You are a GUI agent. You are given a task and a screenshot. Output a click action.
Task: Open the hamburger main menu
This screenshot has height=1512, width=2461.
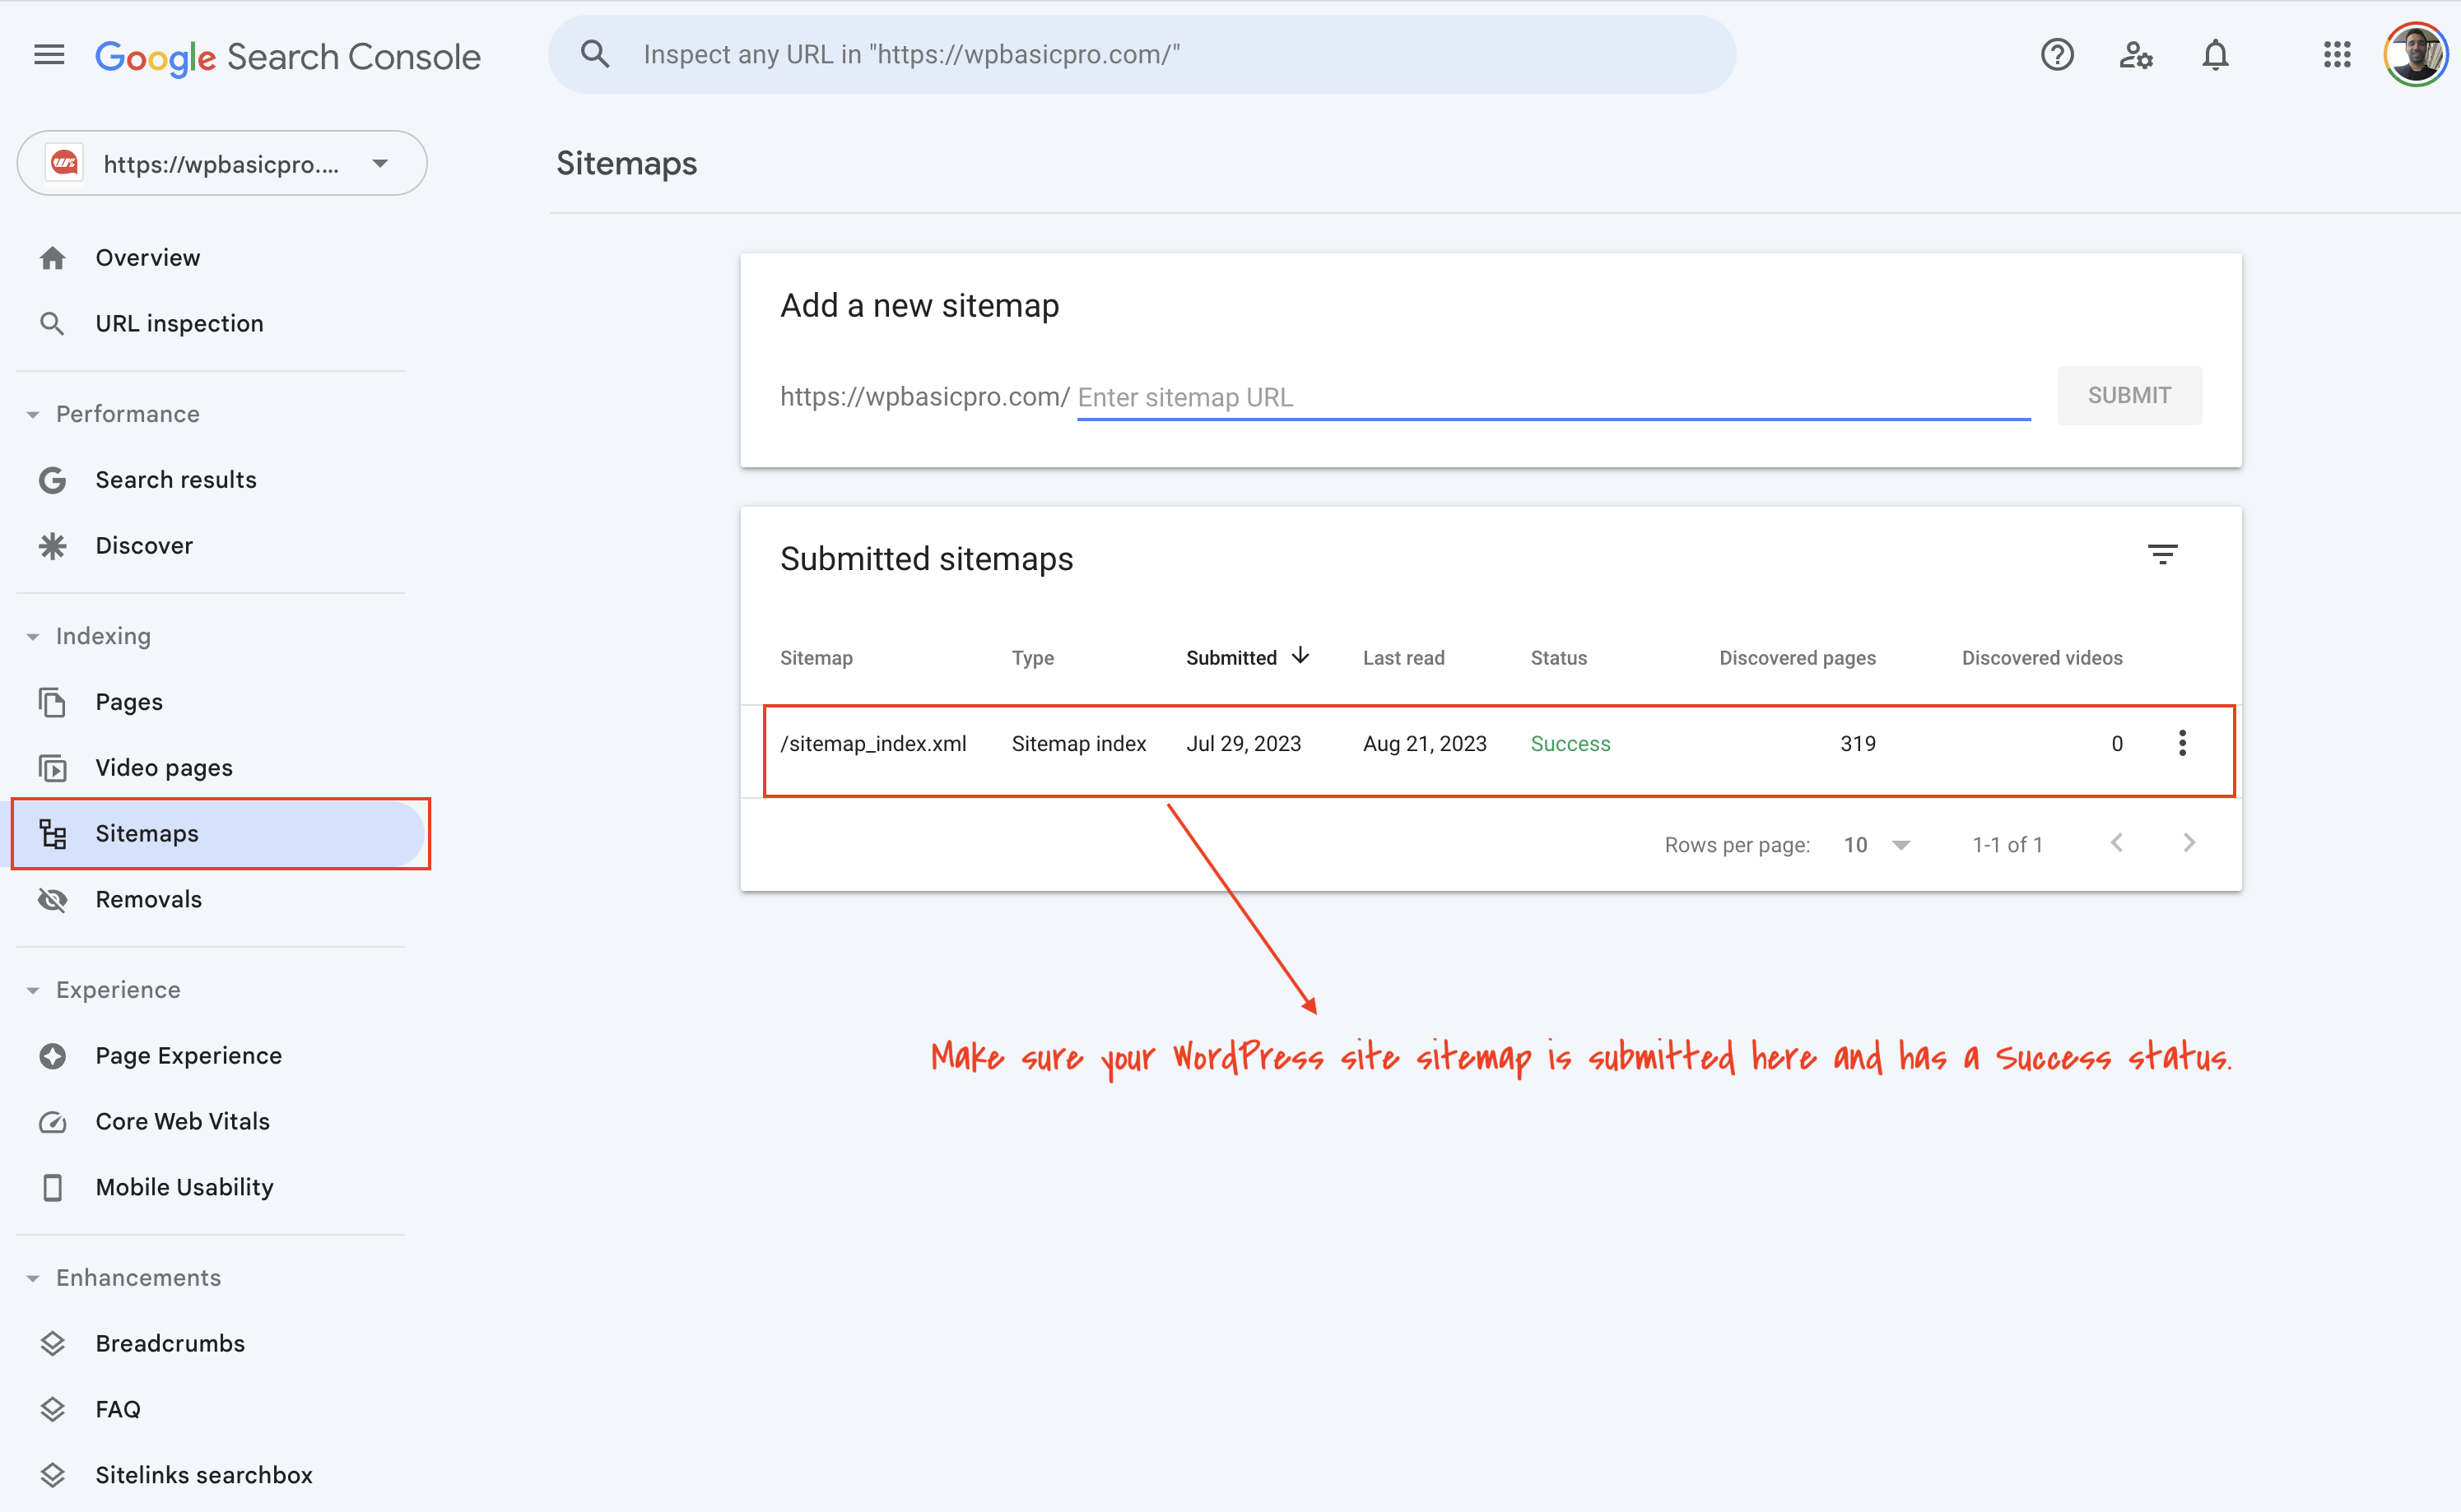(x=49, y=55)
